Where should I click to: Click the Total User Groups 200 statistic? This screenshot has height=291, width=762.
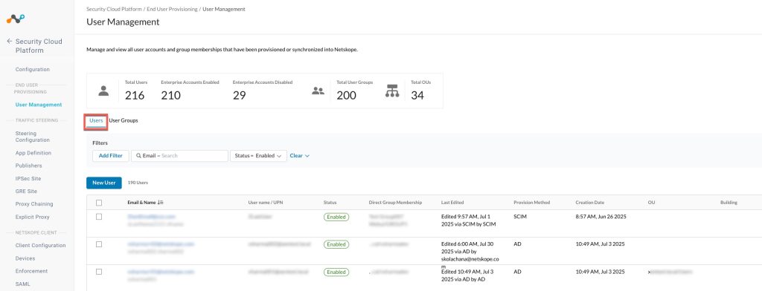coord(355,91)
